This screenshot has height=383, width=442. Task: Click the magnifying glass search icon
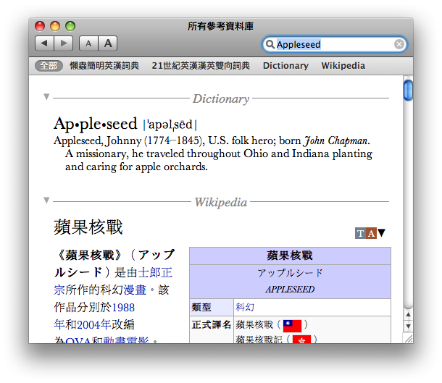point(270,44)
